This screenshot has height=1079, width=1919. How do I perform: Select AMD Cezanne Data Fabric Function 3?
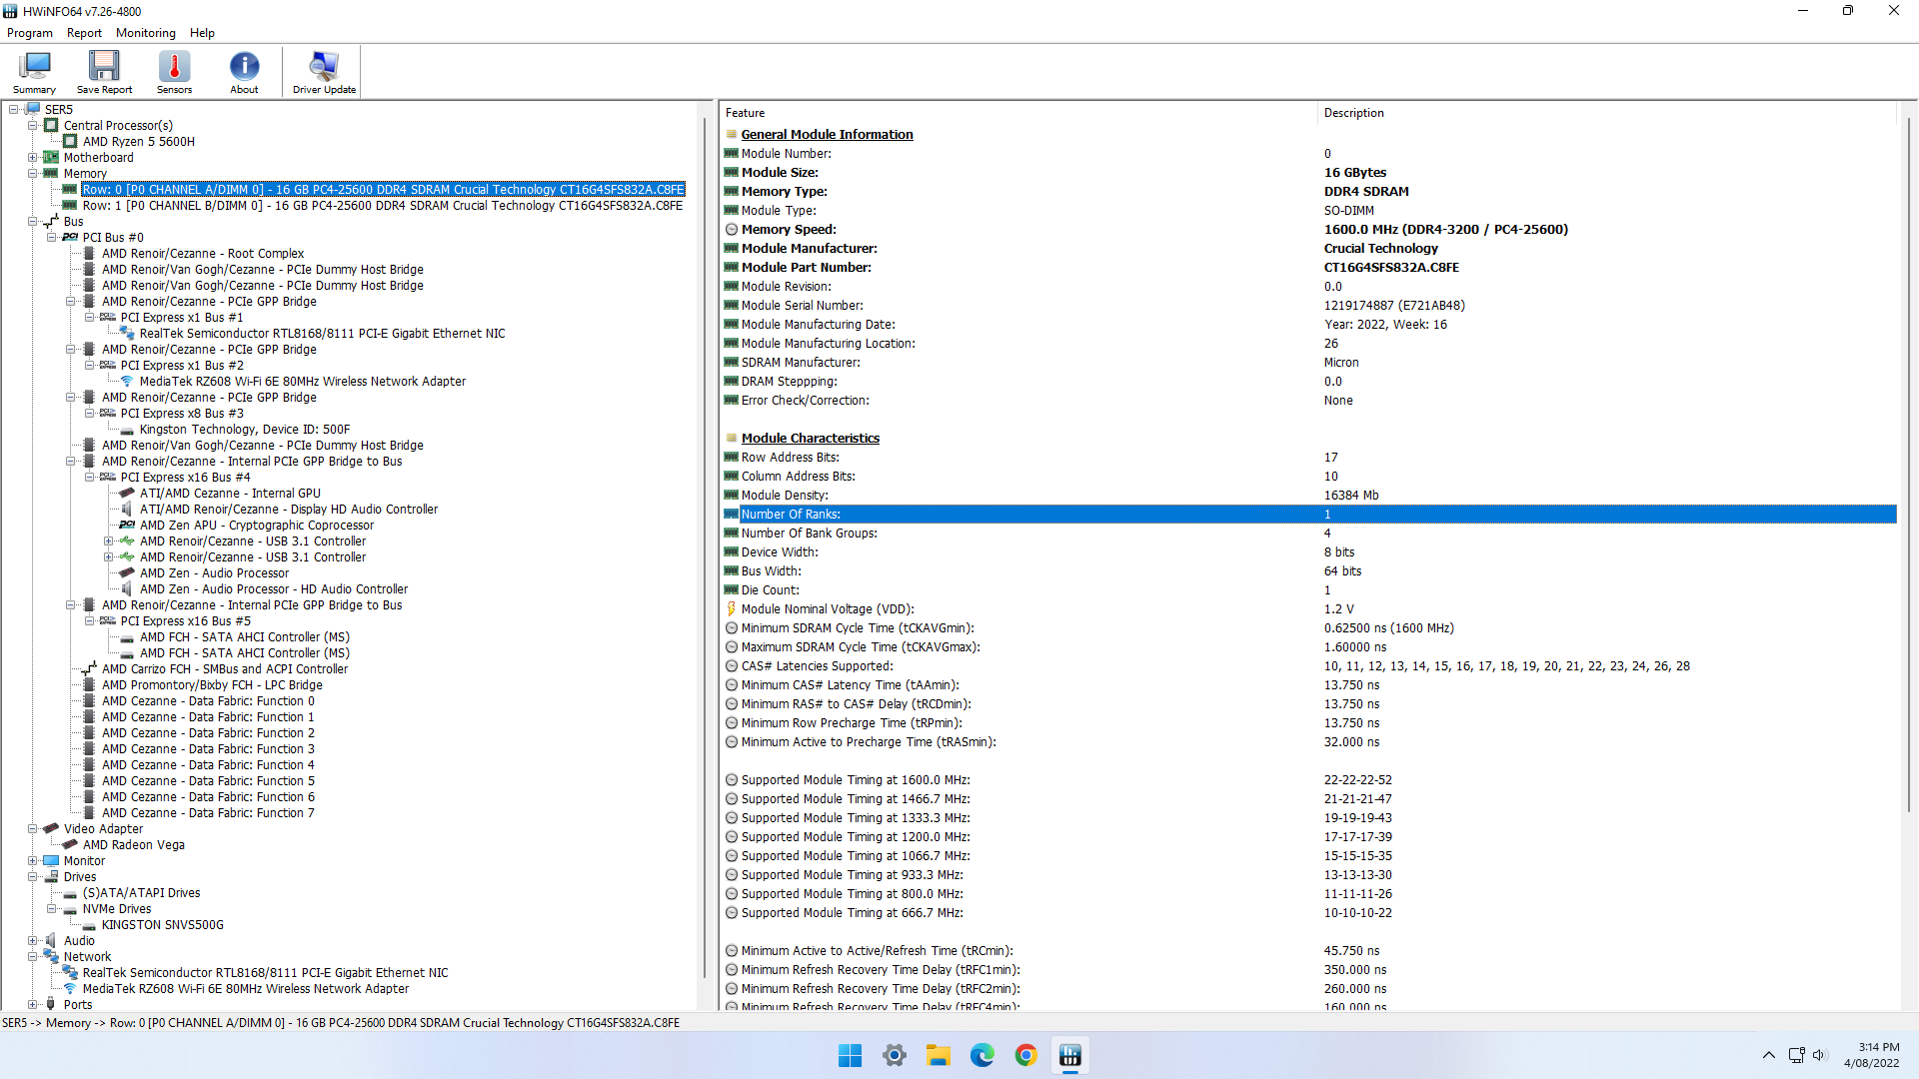pos(208,749)
